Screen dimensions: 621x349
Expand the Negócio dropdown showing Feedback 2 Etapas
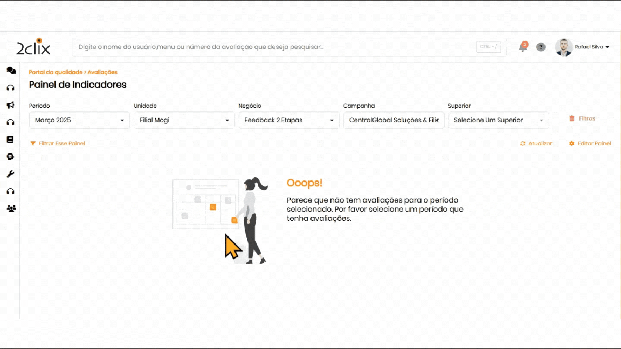tap(289, 120)
